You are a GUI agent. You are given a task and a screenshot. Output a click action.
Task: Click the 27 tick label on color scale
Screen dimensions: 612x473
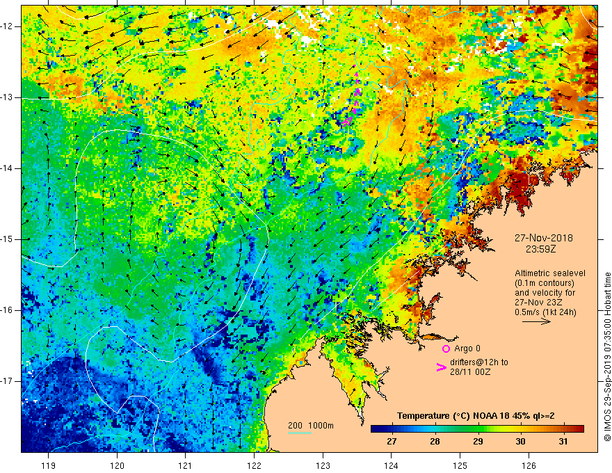[392, 442]
